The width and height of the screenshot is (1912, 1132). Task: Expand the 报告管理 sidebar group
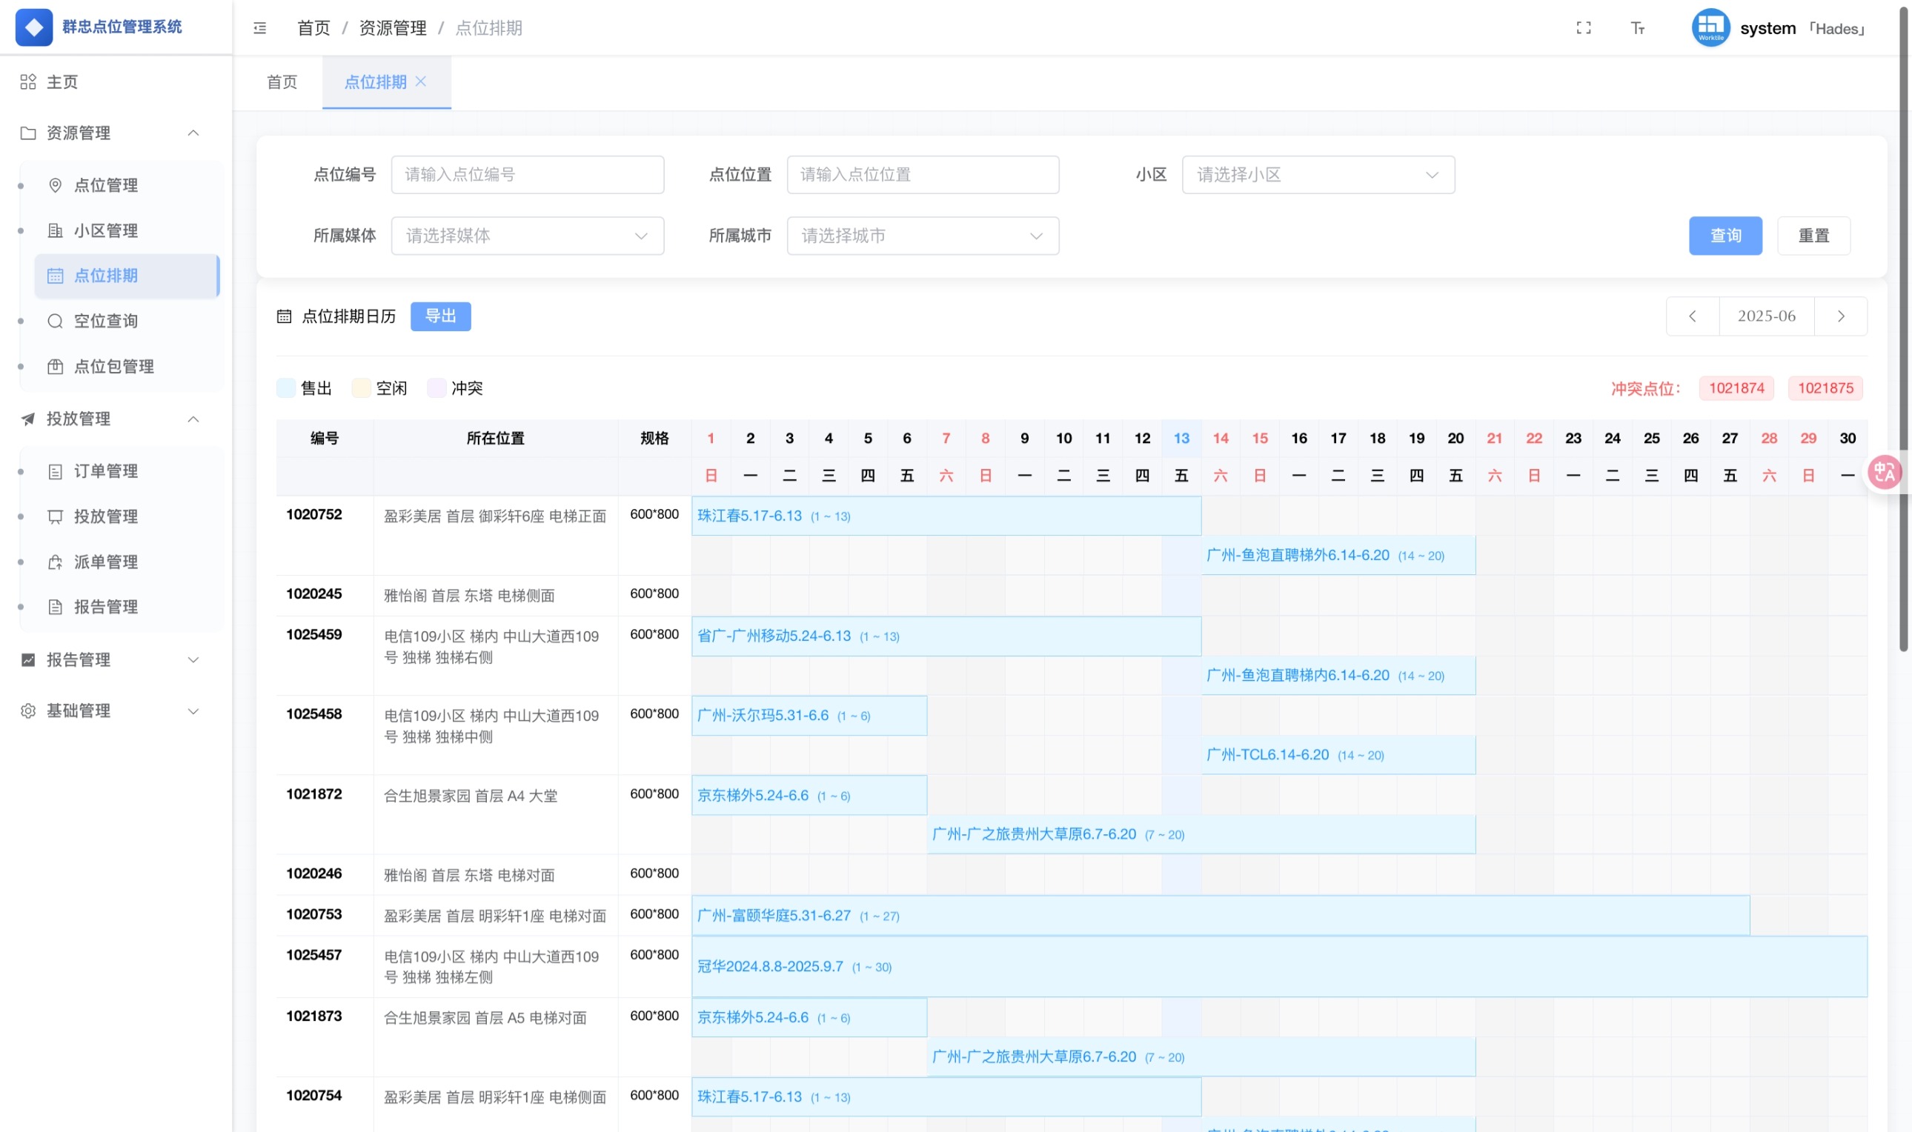193,660
